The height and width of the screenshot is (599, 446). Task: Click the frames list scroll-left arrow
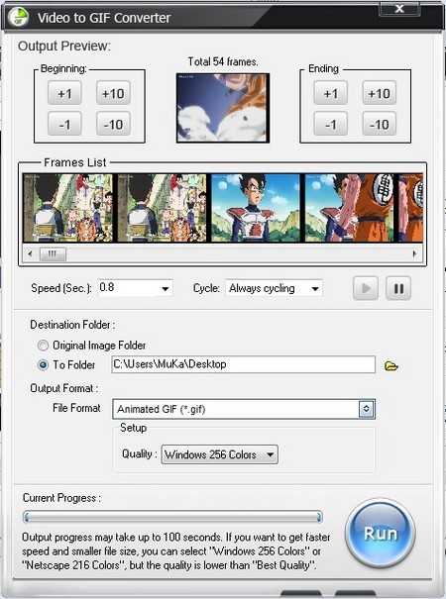(30, 253)
